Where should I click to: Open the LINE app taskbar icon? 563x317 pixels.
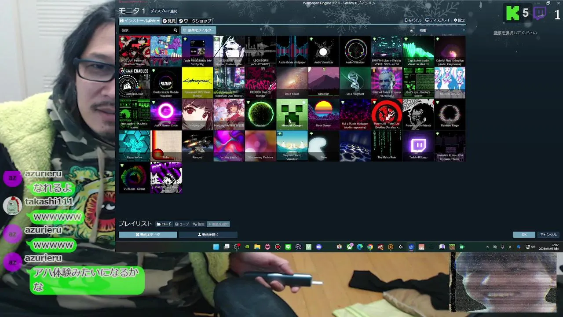pos(288,247)
